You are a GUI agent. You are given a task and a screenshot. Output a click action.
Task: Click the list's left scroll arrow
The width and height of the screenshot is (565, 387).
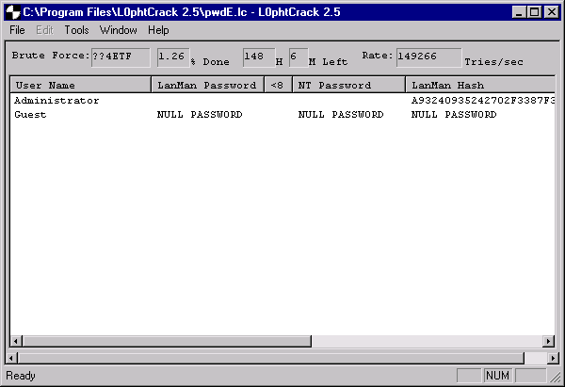pyautogui.click(x=16, y=341)
